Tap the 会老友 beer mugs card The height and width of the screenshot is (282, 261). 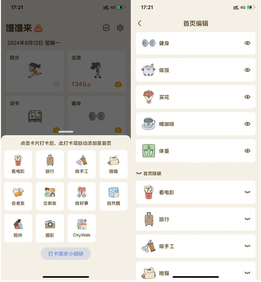18,196
